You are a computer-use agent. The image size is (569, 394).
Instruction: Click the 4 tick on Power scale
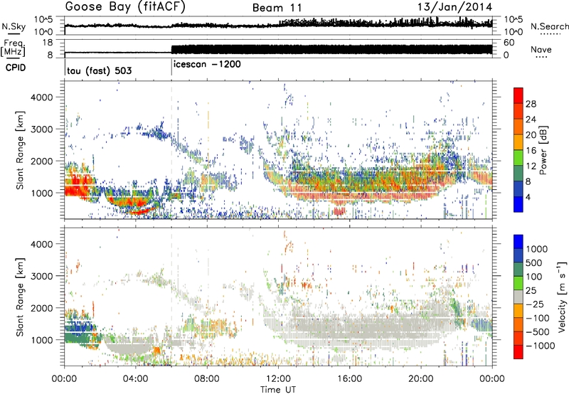click(528, 198)
